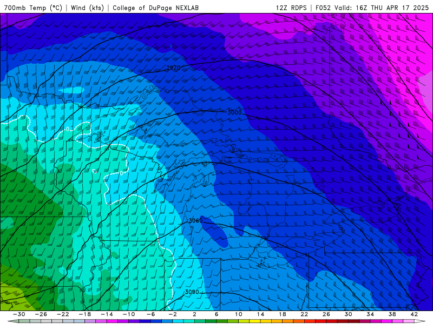This screenshot has height=324, width=433.
Task: Click the 3090 height contour label
Action: pos(192,292)
